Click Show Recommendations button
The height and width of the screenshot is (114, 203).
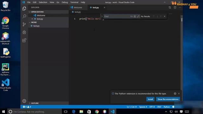point(168,99)
